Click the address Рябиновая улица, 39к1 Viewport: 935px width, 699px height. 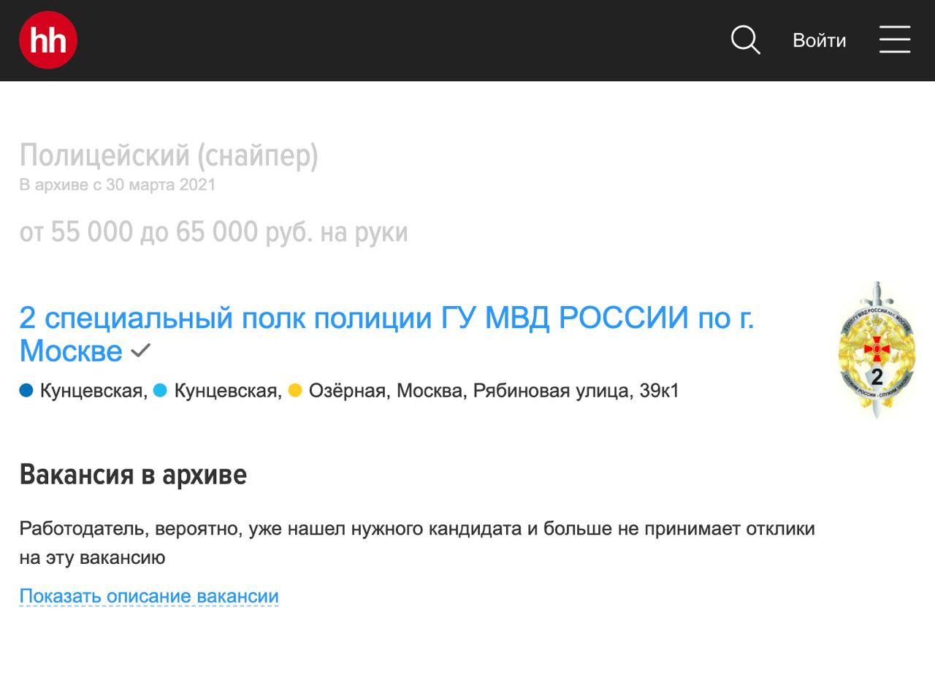(576, 391)
